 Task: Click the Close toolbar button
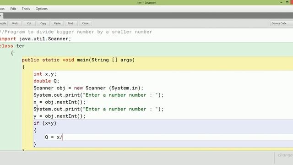(x=85, y=23)
